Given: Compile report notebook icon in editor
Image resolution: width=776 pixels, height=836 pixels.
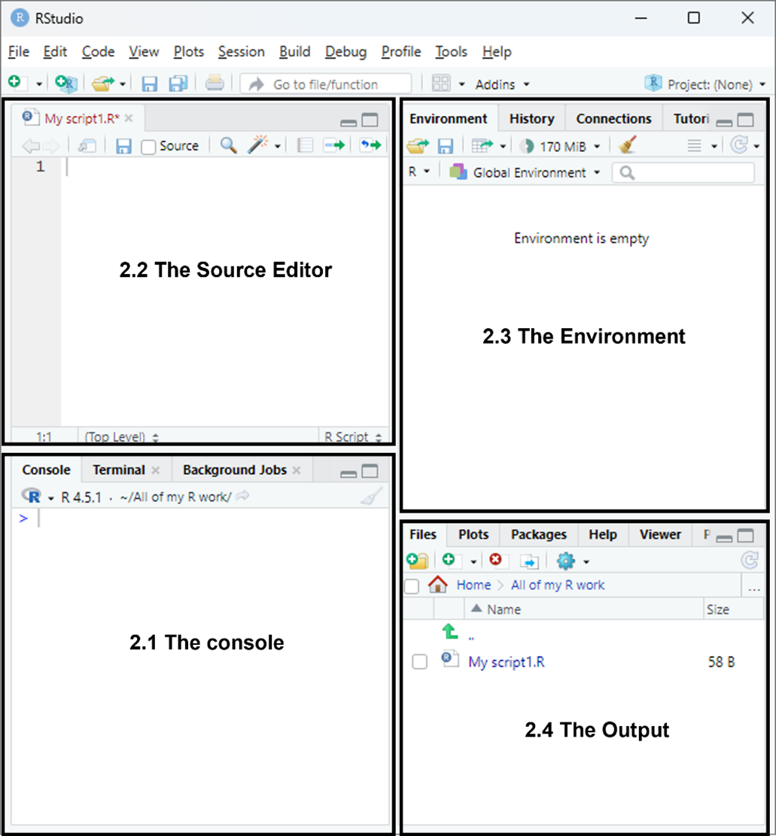Looking at the screenshot, I should (305, 145).
